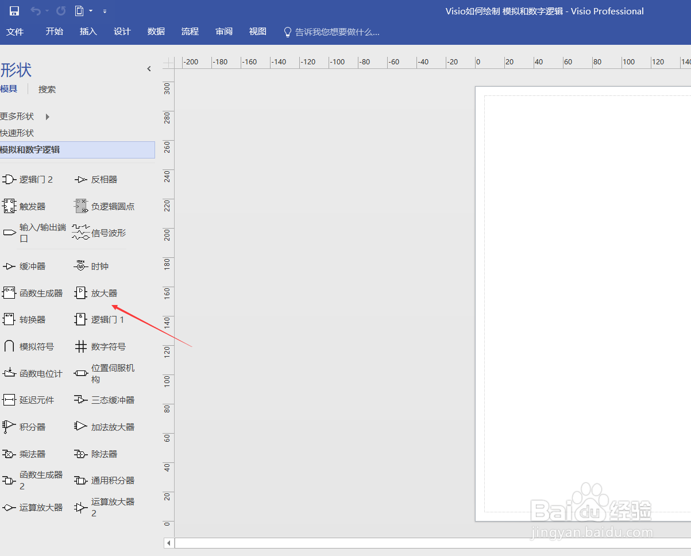Select the 审阅 ribbon tab
The width and height of the screenshot is (691, 556).
[224, 32]
